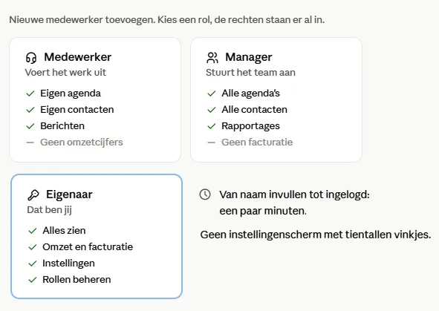Click the Manager heading text
This screenshot has width=439, height=311.
tap(249, 57)
